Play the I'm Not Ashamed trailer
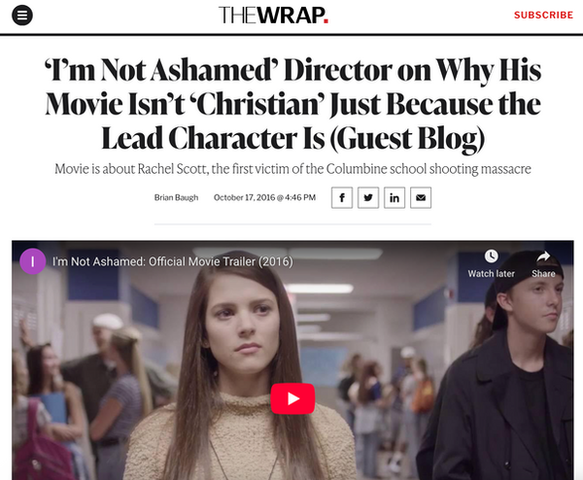The height and width of the screenshot is (480, 583). click(292, 398)
